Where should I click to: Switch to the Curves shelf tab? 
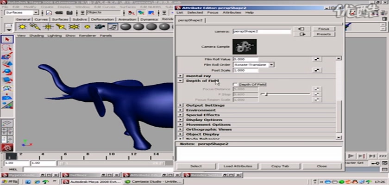41,19
